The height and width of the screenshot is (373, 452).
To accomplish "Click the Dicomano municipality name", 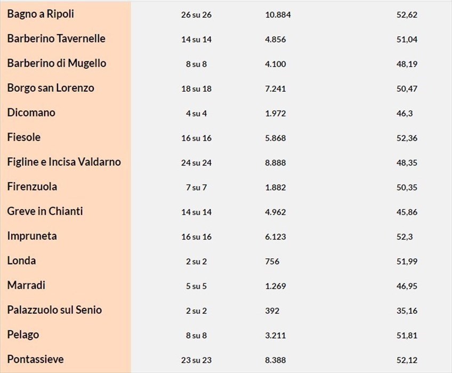I will click(31, 113).
